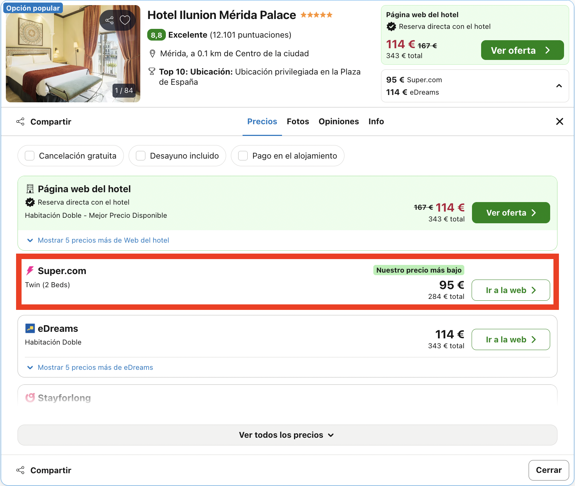This screenshot has height=486, width=575.
Task: Click 284 € total under Super.com price
Action: 446,296
